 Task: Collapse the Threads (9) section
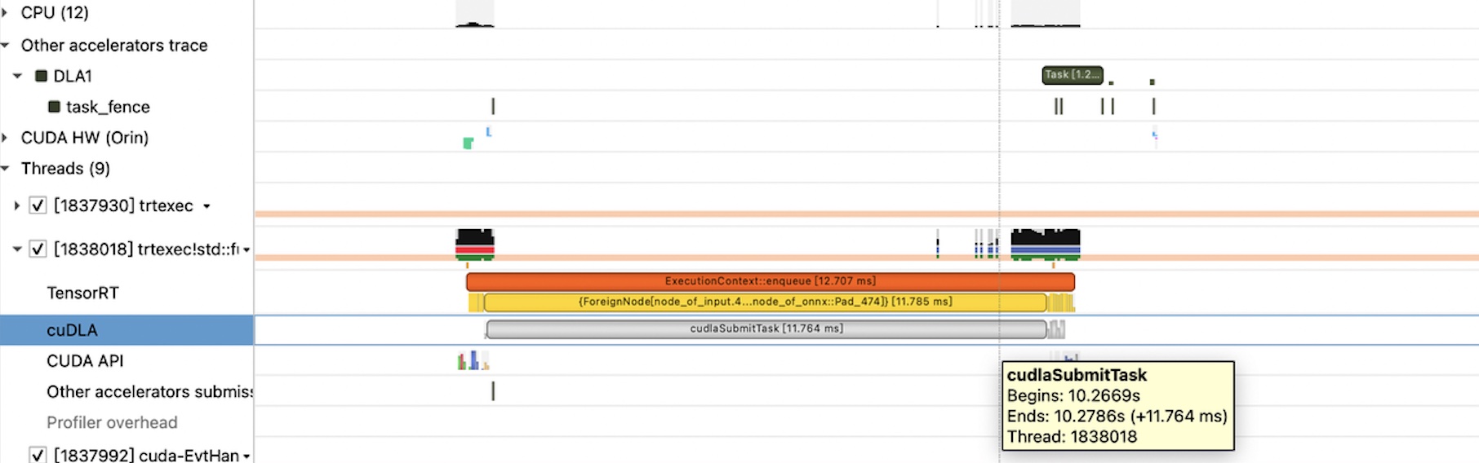point(5,169)
